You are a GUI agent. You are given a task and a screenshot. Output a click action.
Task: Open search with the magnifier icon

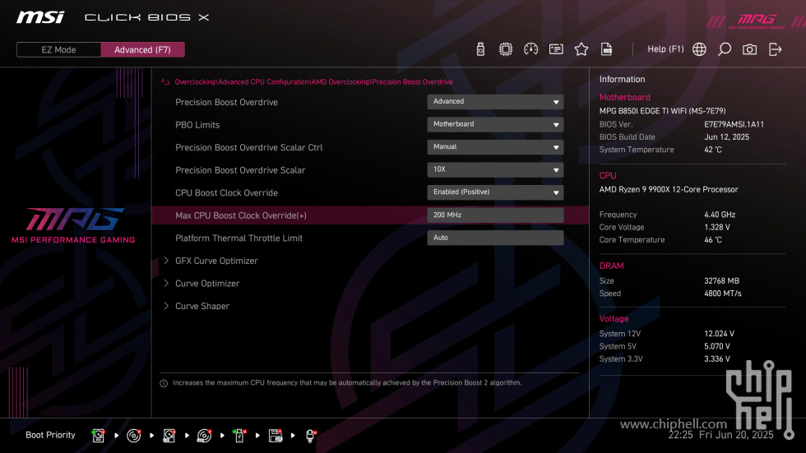tap(725, 49)
